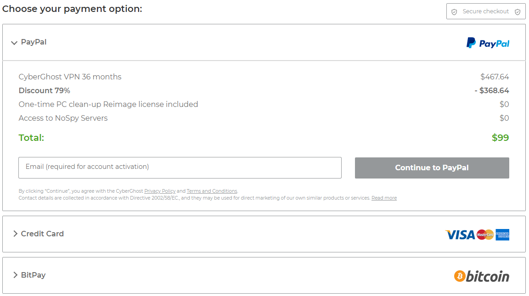Image resolution: width=529 pixels, height=296 pixels.
Task: Click the green $99 total amount
Action: coord(501,138)
